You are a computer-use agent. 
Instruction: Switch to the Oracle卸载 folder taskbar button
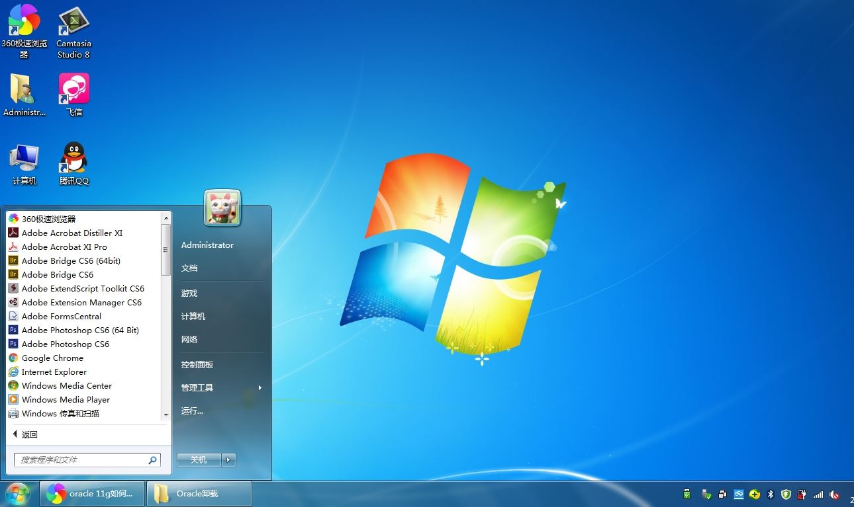(x=199, y=494)
